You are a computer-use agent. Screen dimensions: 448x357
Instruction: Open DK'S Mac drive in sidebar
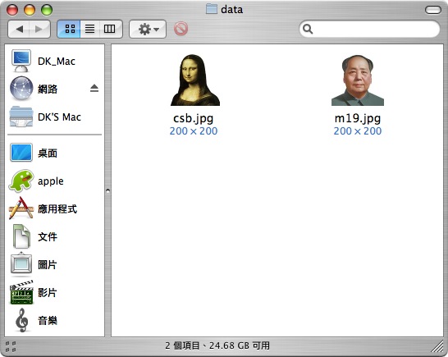[54, 117]
